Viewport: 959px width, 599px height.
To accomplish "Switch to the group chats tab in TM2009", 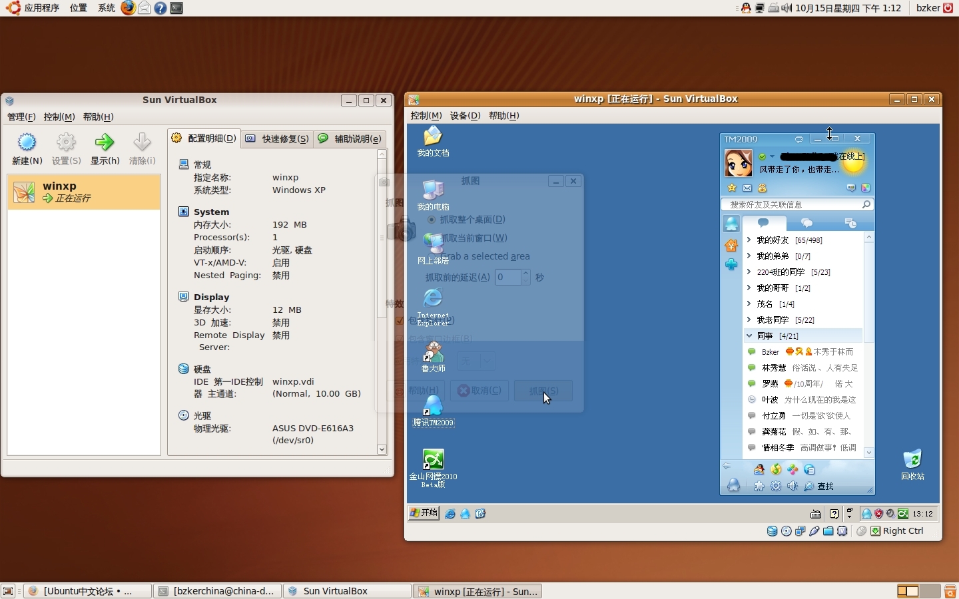I will click(x=806, y=224).
